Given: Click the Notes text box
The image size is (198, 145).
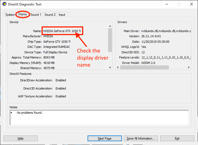Looking at the screenshot, I should [99, 118].
